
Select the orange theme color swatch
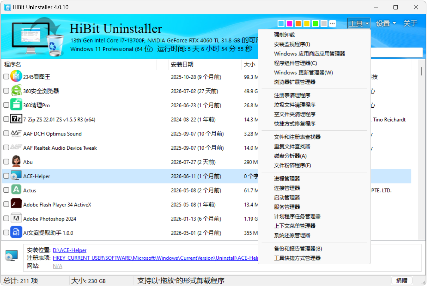pyautogui.click(x=298, y=23)
